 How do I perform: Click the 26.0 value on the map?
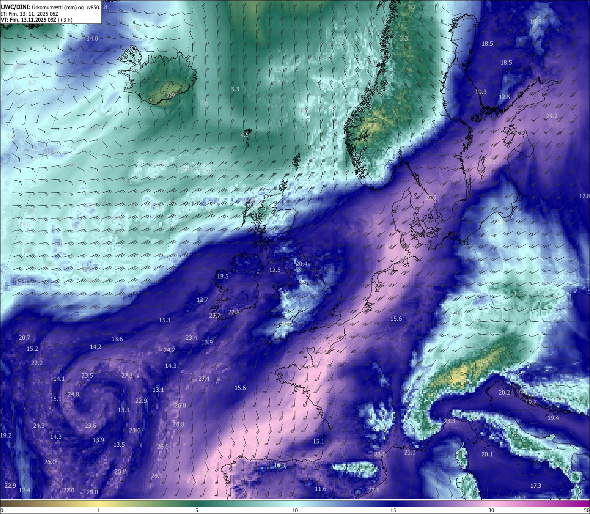point(50,462)
